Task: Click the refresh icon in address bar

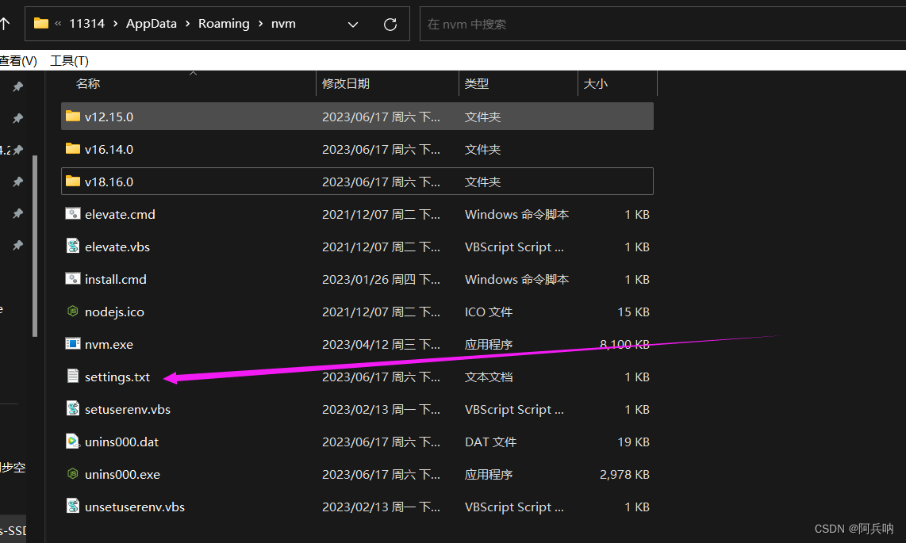Action: click(390, 24)
